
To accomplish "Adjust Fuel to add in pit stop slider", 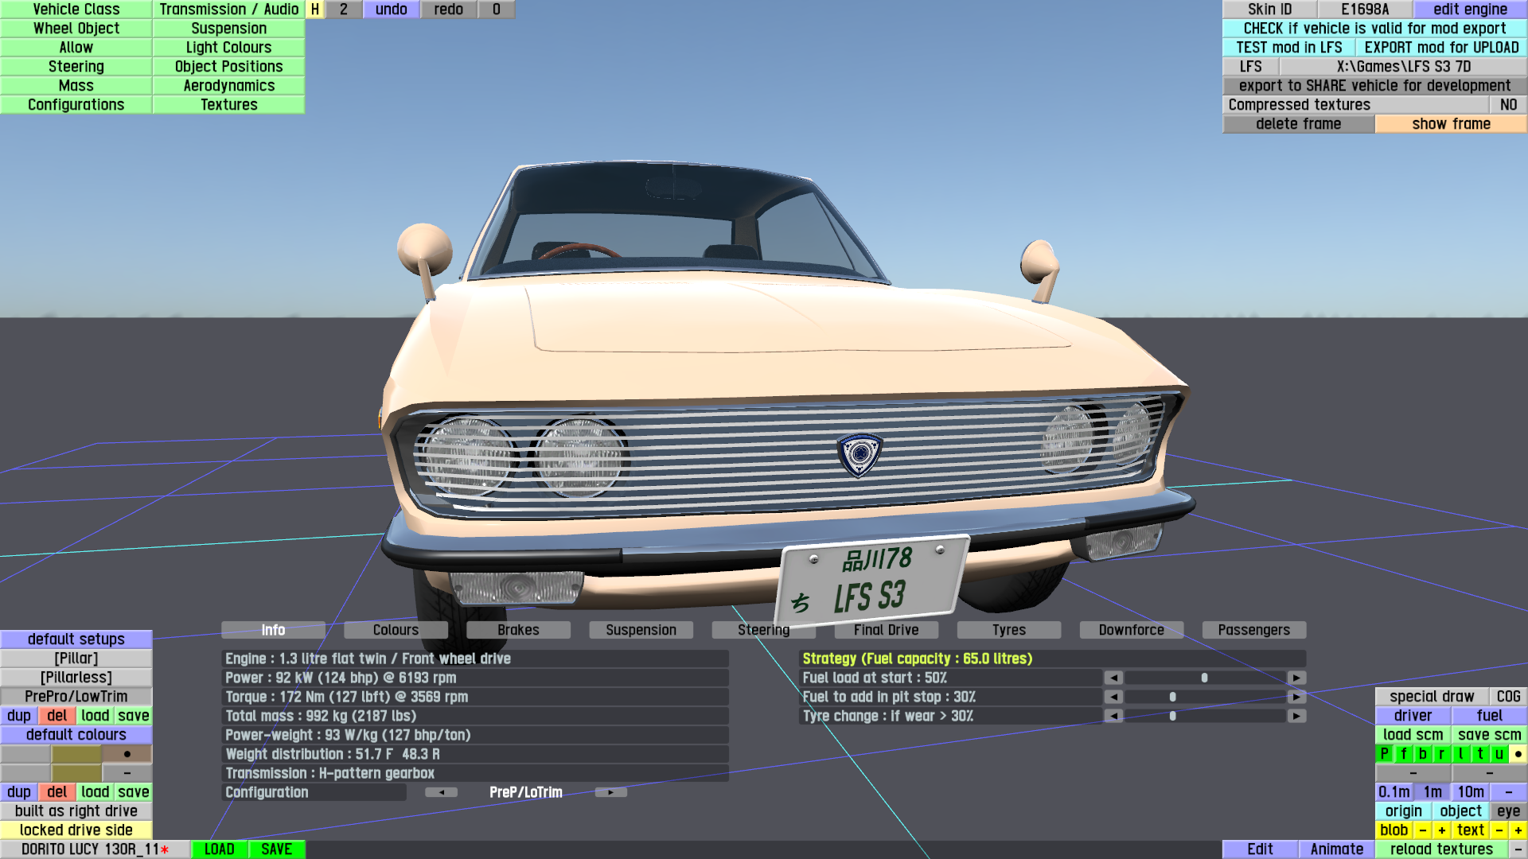I will click(1172, 697).
